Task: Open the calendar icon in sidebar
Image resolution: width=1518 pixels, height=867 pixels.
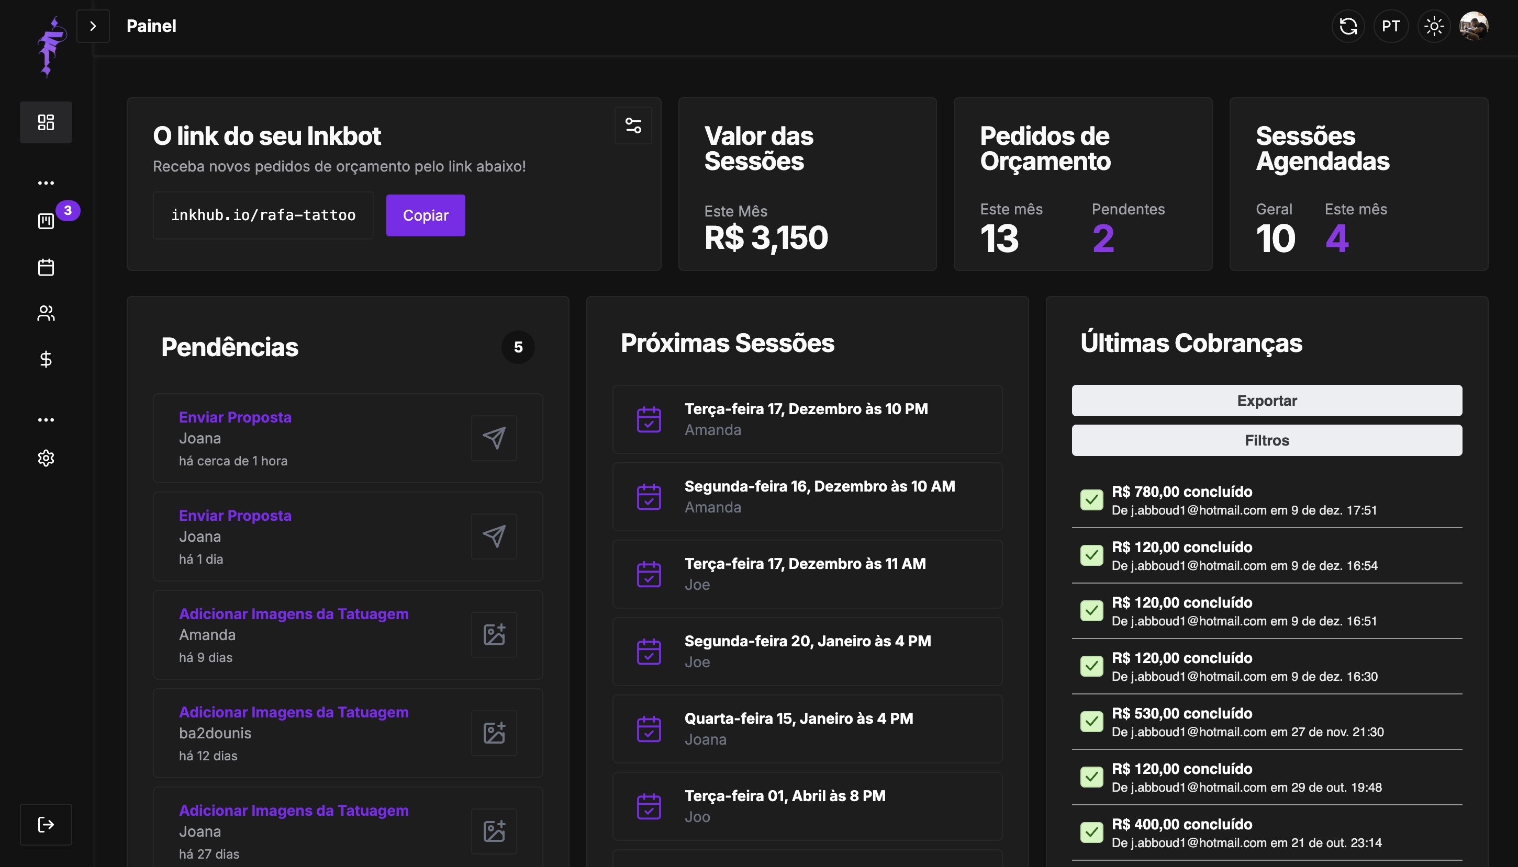Action: pyautogui.click(x=46, y=267)
